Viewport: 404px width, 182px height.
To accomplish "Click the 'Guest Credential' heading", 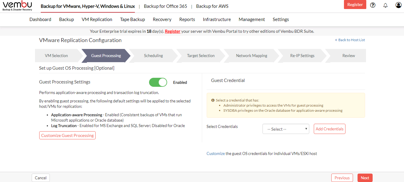I will click(228, 80).
